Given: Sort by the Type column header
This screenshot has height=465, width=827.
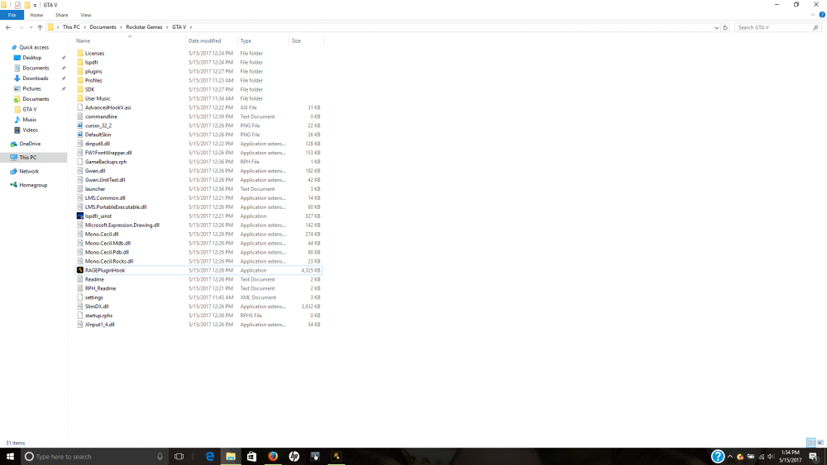Looking at the screenshot, I should tap(246, 40).
